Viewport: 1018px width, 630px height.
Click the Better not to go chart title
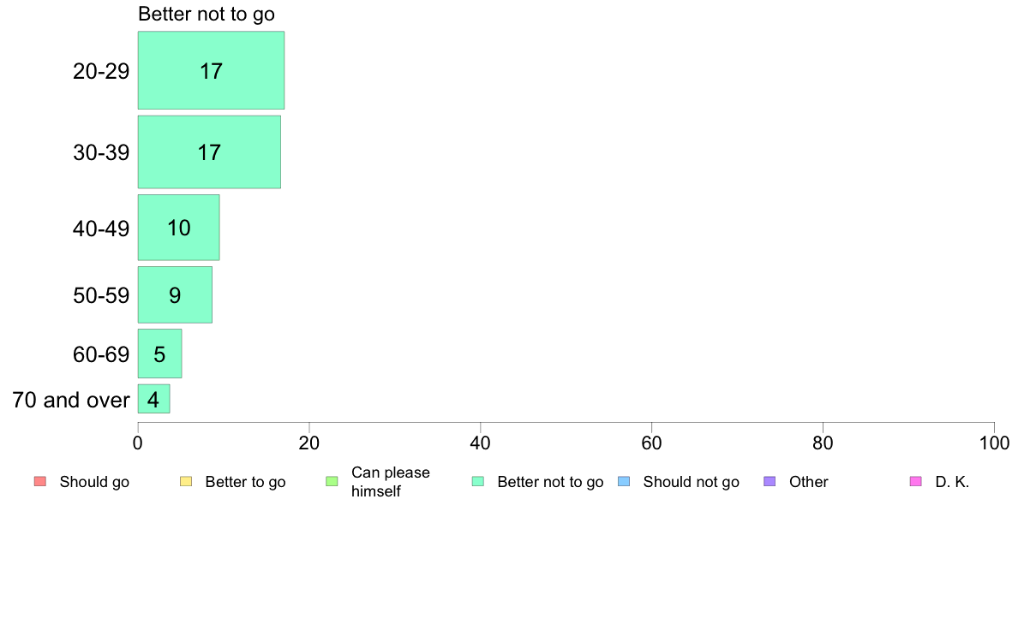pos(207,14)
